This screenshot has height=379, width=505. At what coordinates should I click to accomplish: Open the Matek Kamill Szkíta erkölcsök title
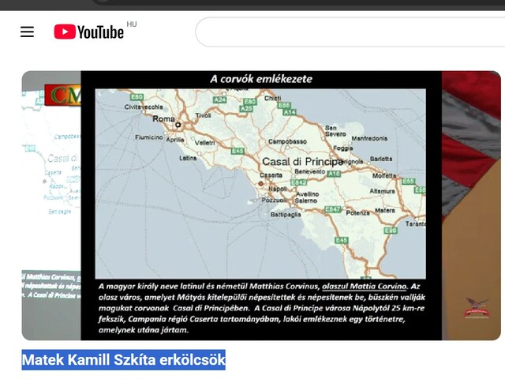click(123, 361)
